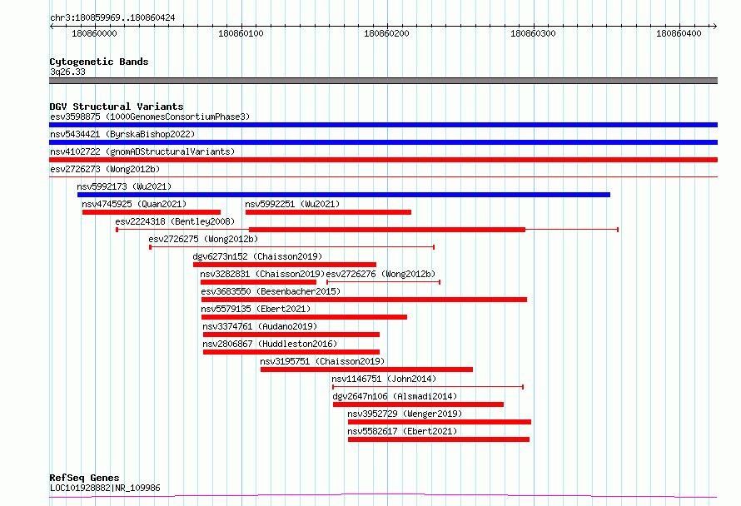Open the nsv5992251 (Wu2021) label
741x506 pixels.
pos(292,204)
